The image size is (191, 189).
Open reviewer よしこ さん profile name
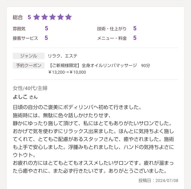25,97
